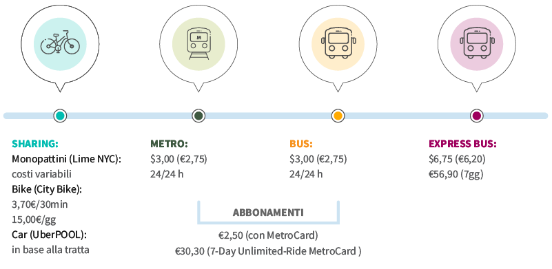Select the magenta express bus timeline dot

coord(477,116)
